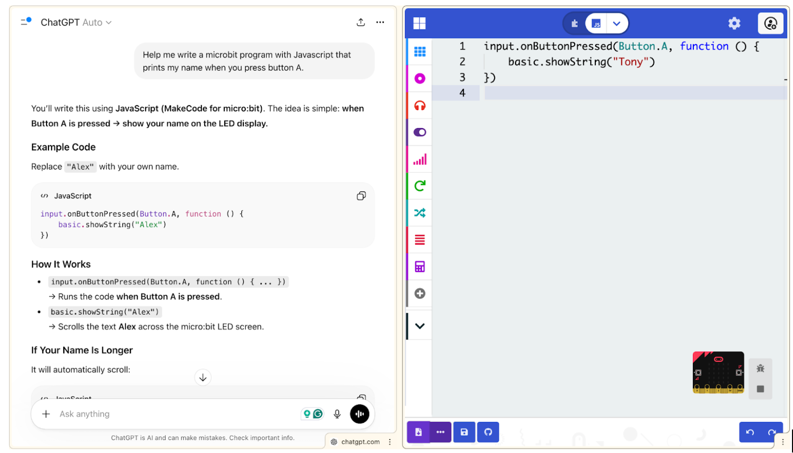
Task: Click line number 1 in the gutter
Action: (462, 46)
